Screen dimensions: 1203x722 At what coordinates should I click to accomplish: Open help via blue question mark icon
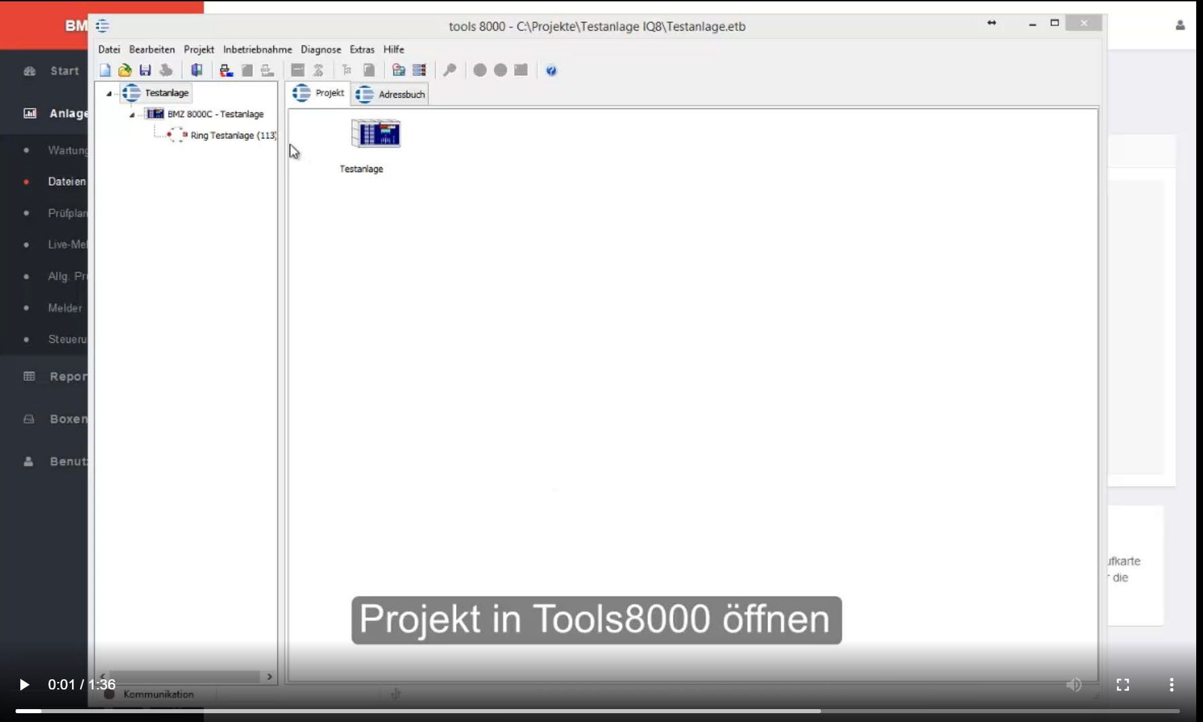(552, 70)
